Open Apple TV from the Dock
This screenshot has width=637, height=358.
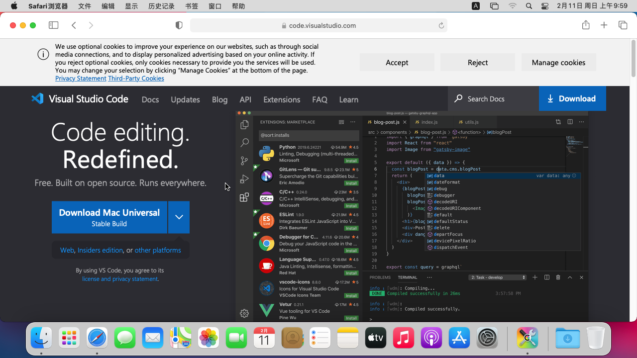click(376, 339)
